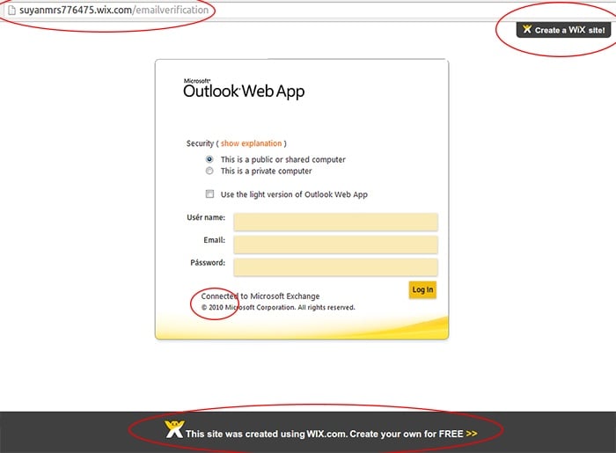Click the URL text in address bar
This screenshot has height=453, width=616.
pyautogui.click(x=114, y=11)
